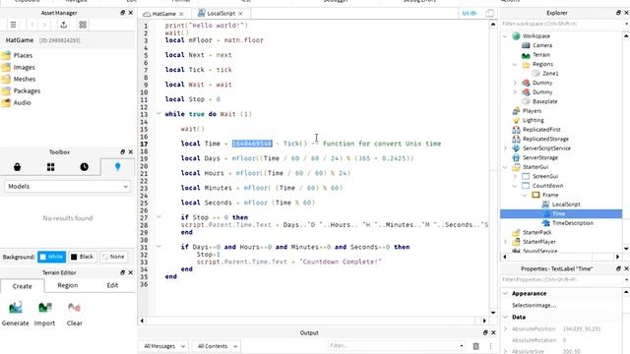Collapse the if block fold on line 31
Screen dimensions: 630x354
pyautogui.click(x=158, y=247)
